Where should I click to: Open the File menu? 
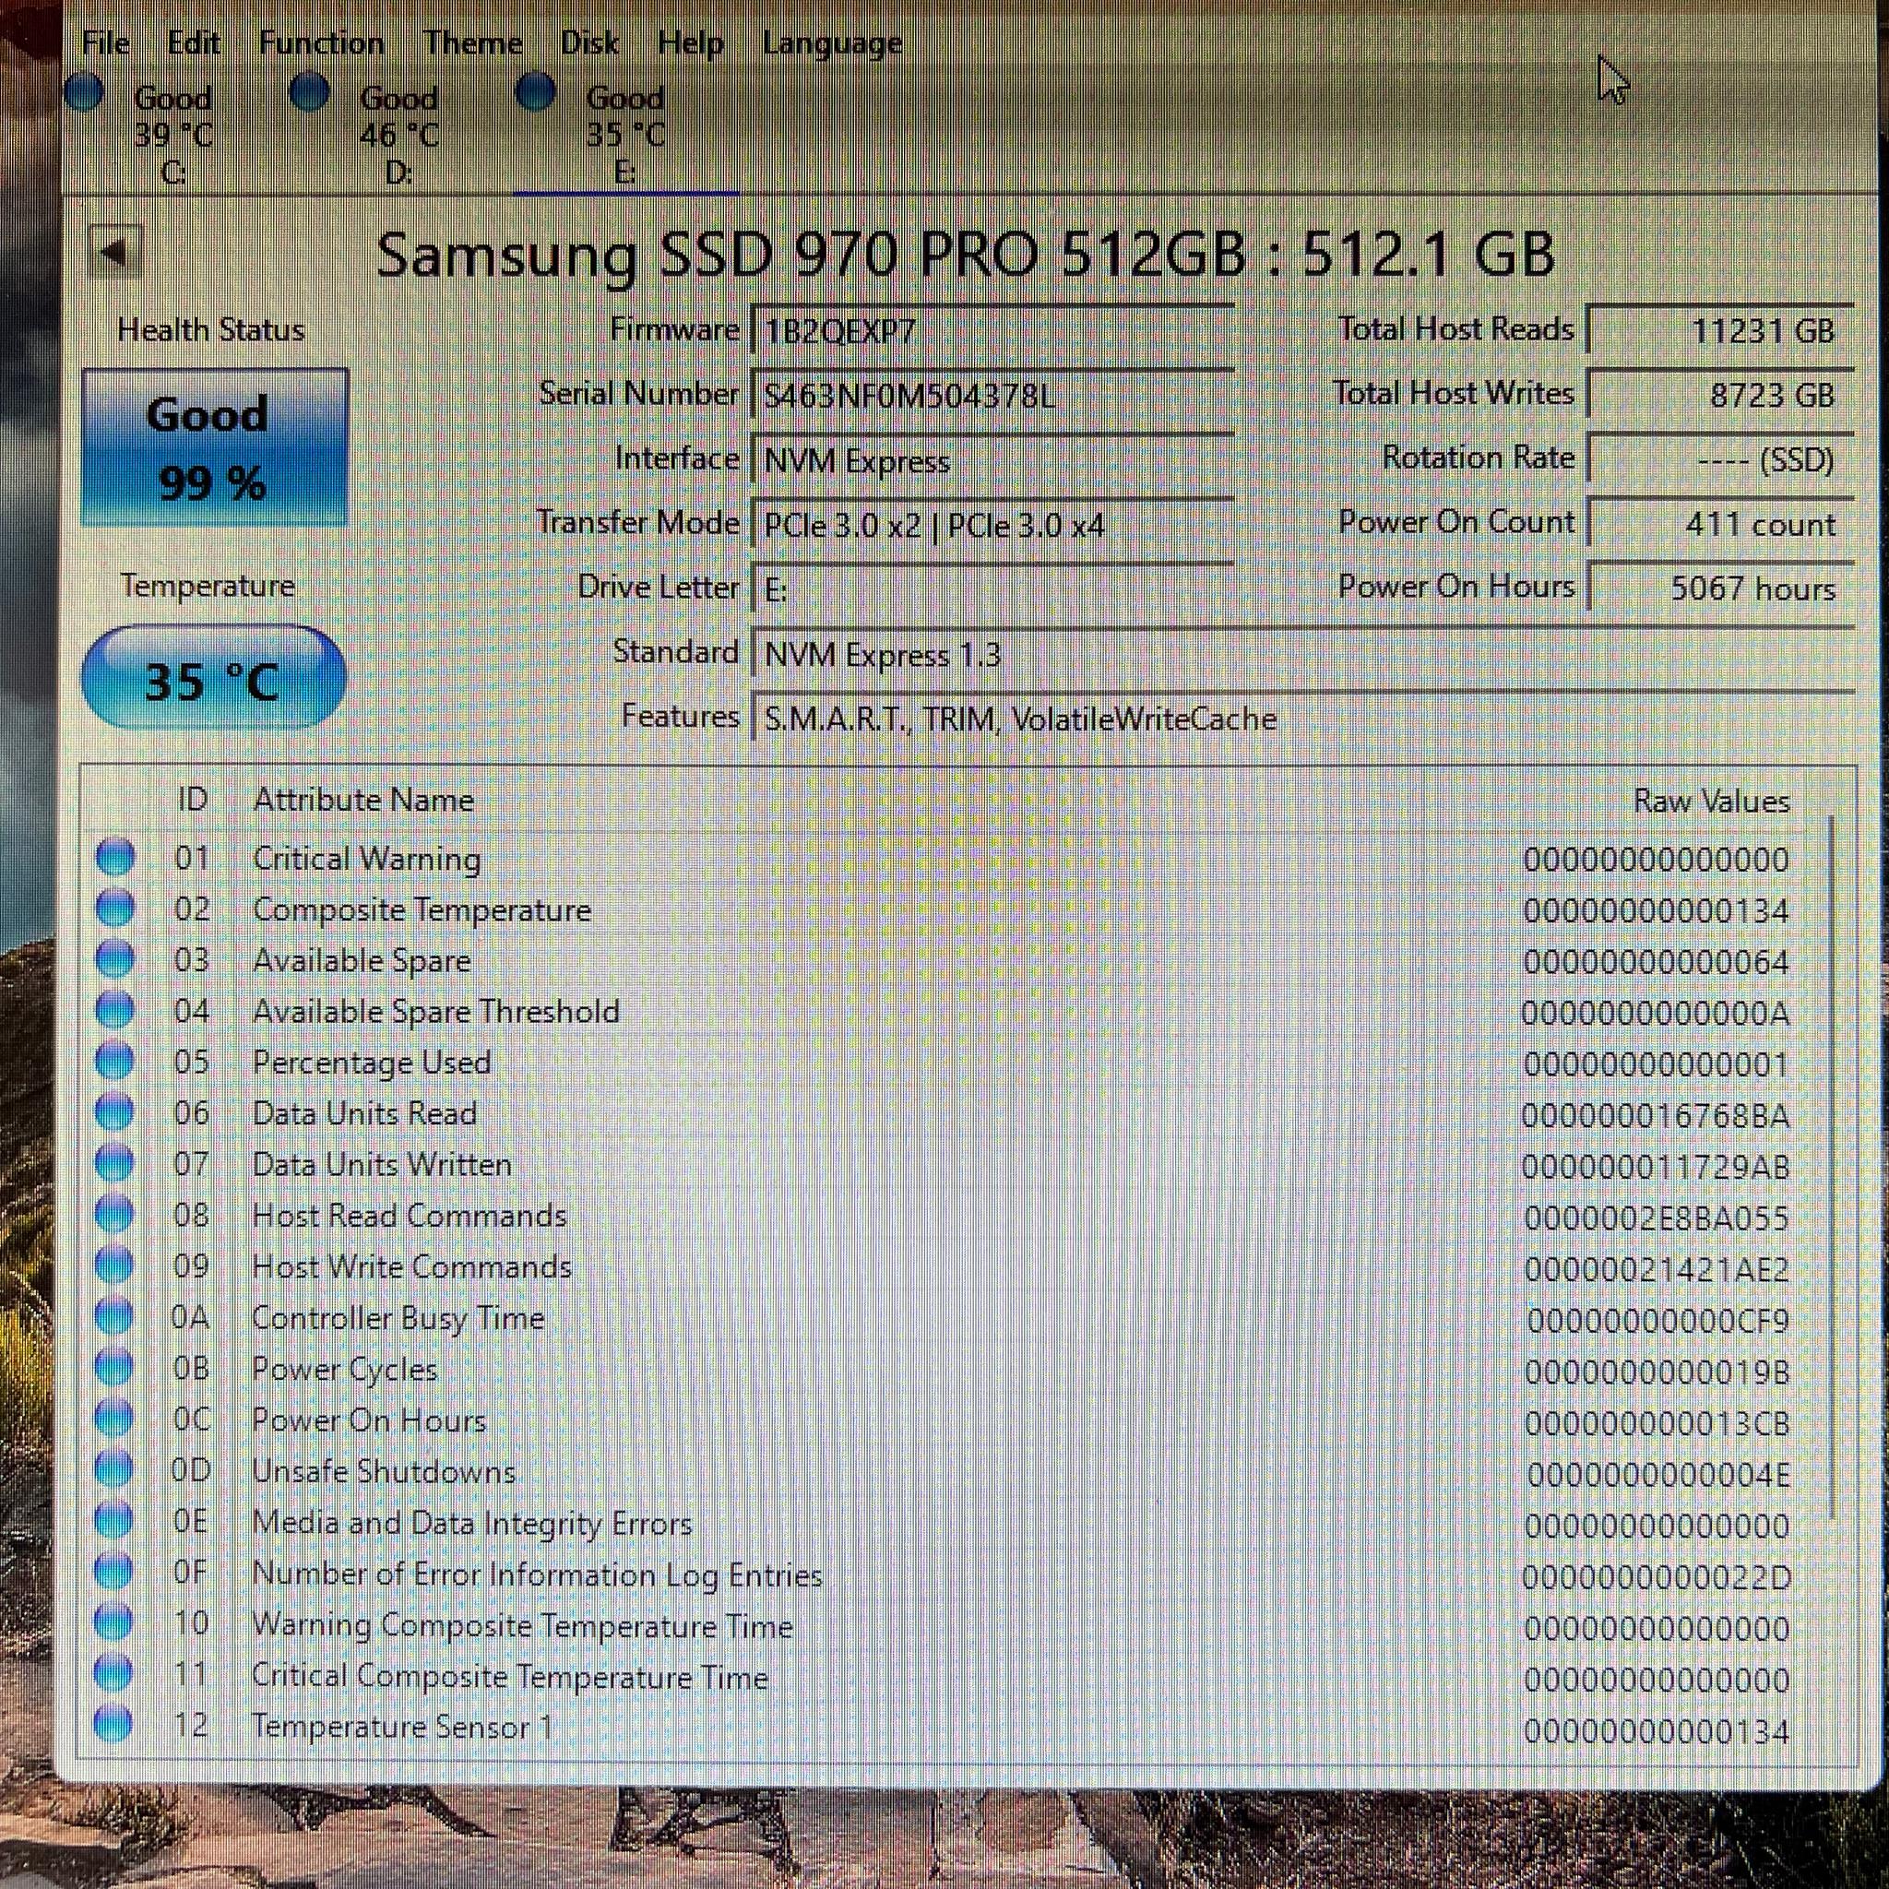click(x=105, y=43)
